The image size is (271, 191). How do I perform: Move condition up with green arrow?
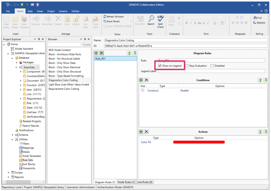[x=260, y=80]
